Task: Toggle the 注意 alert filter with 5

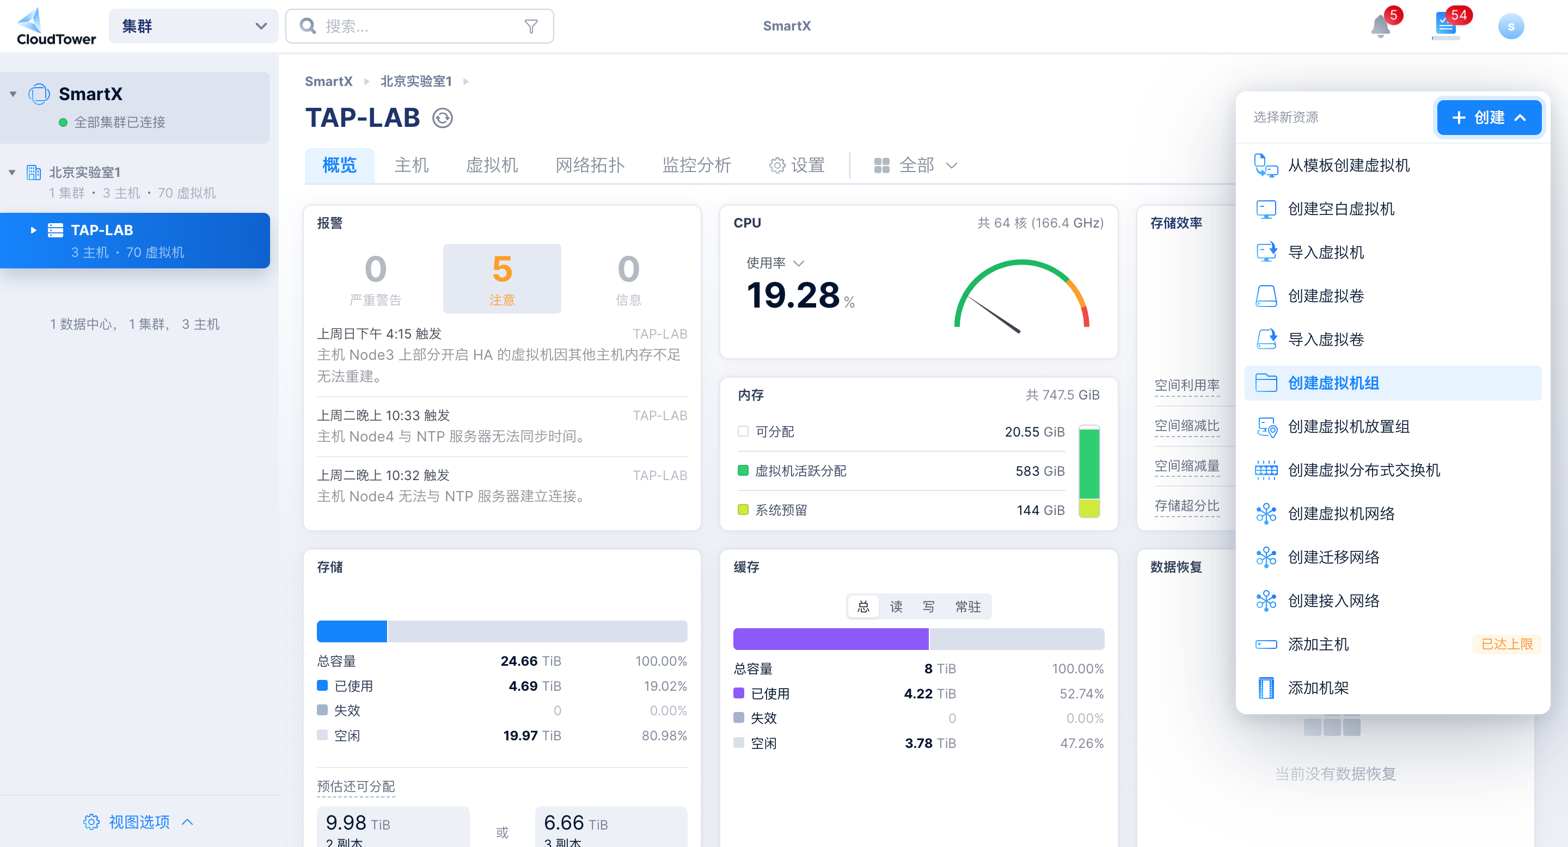Action: (x=502, y=279)
